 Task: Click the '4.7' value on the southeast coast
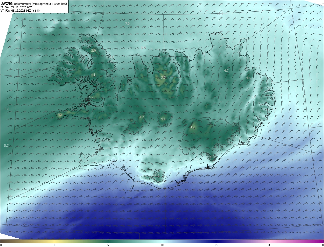tap(212, 157)
